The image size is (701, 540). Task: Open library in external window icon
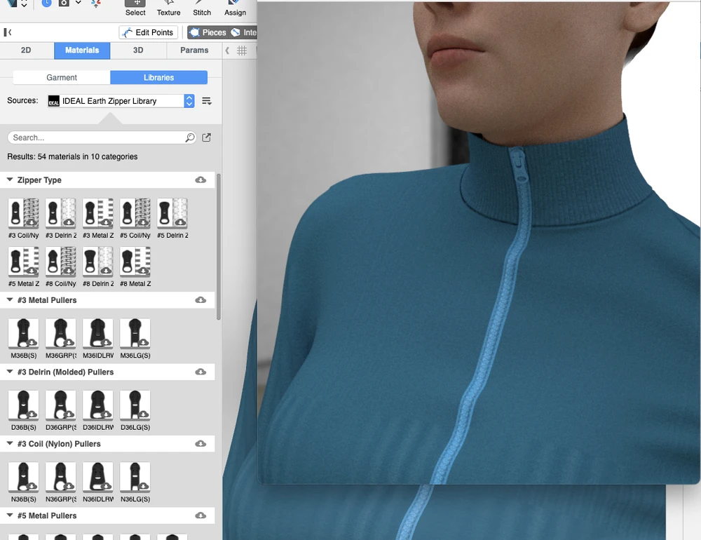coord(207,137)
